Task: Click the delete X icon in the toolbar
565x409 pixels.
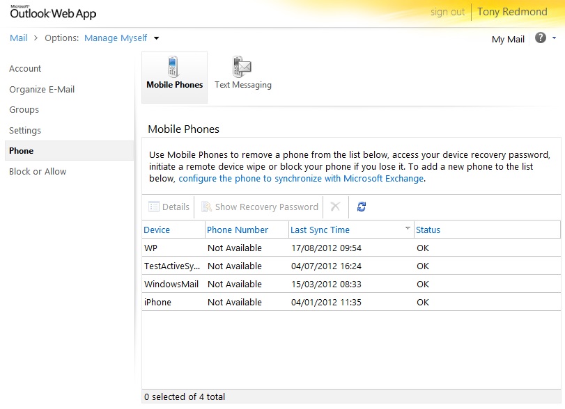Action: (x=335, y=207)
